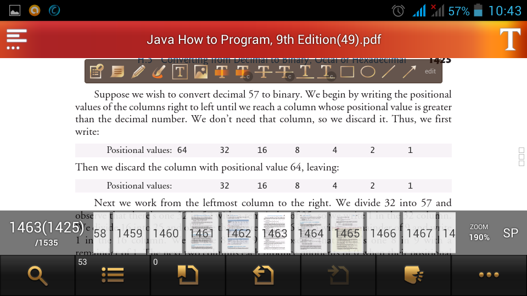Open page 1462 thumbnail
Viewport: 527px width, 296px height.
point(238,233)
